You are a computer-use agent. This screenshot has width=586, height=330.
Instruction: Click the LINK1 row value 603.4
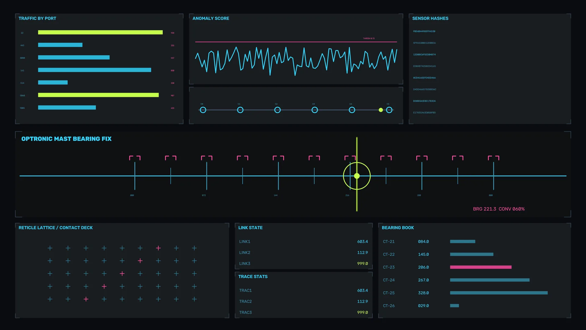tap(363, 241)
